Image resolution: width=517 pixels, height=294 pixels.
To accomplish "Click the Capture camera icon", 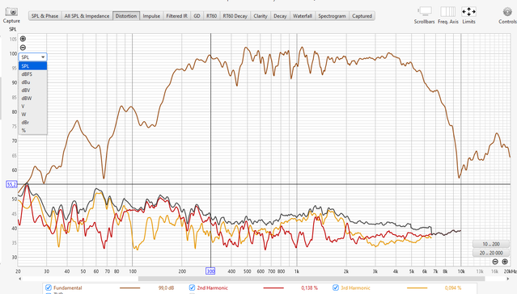I will (11, 12).
